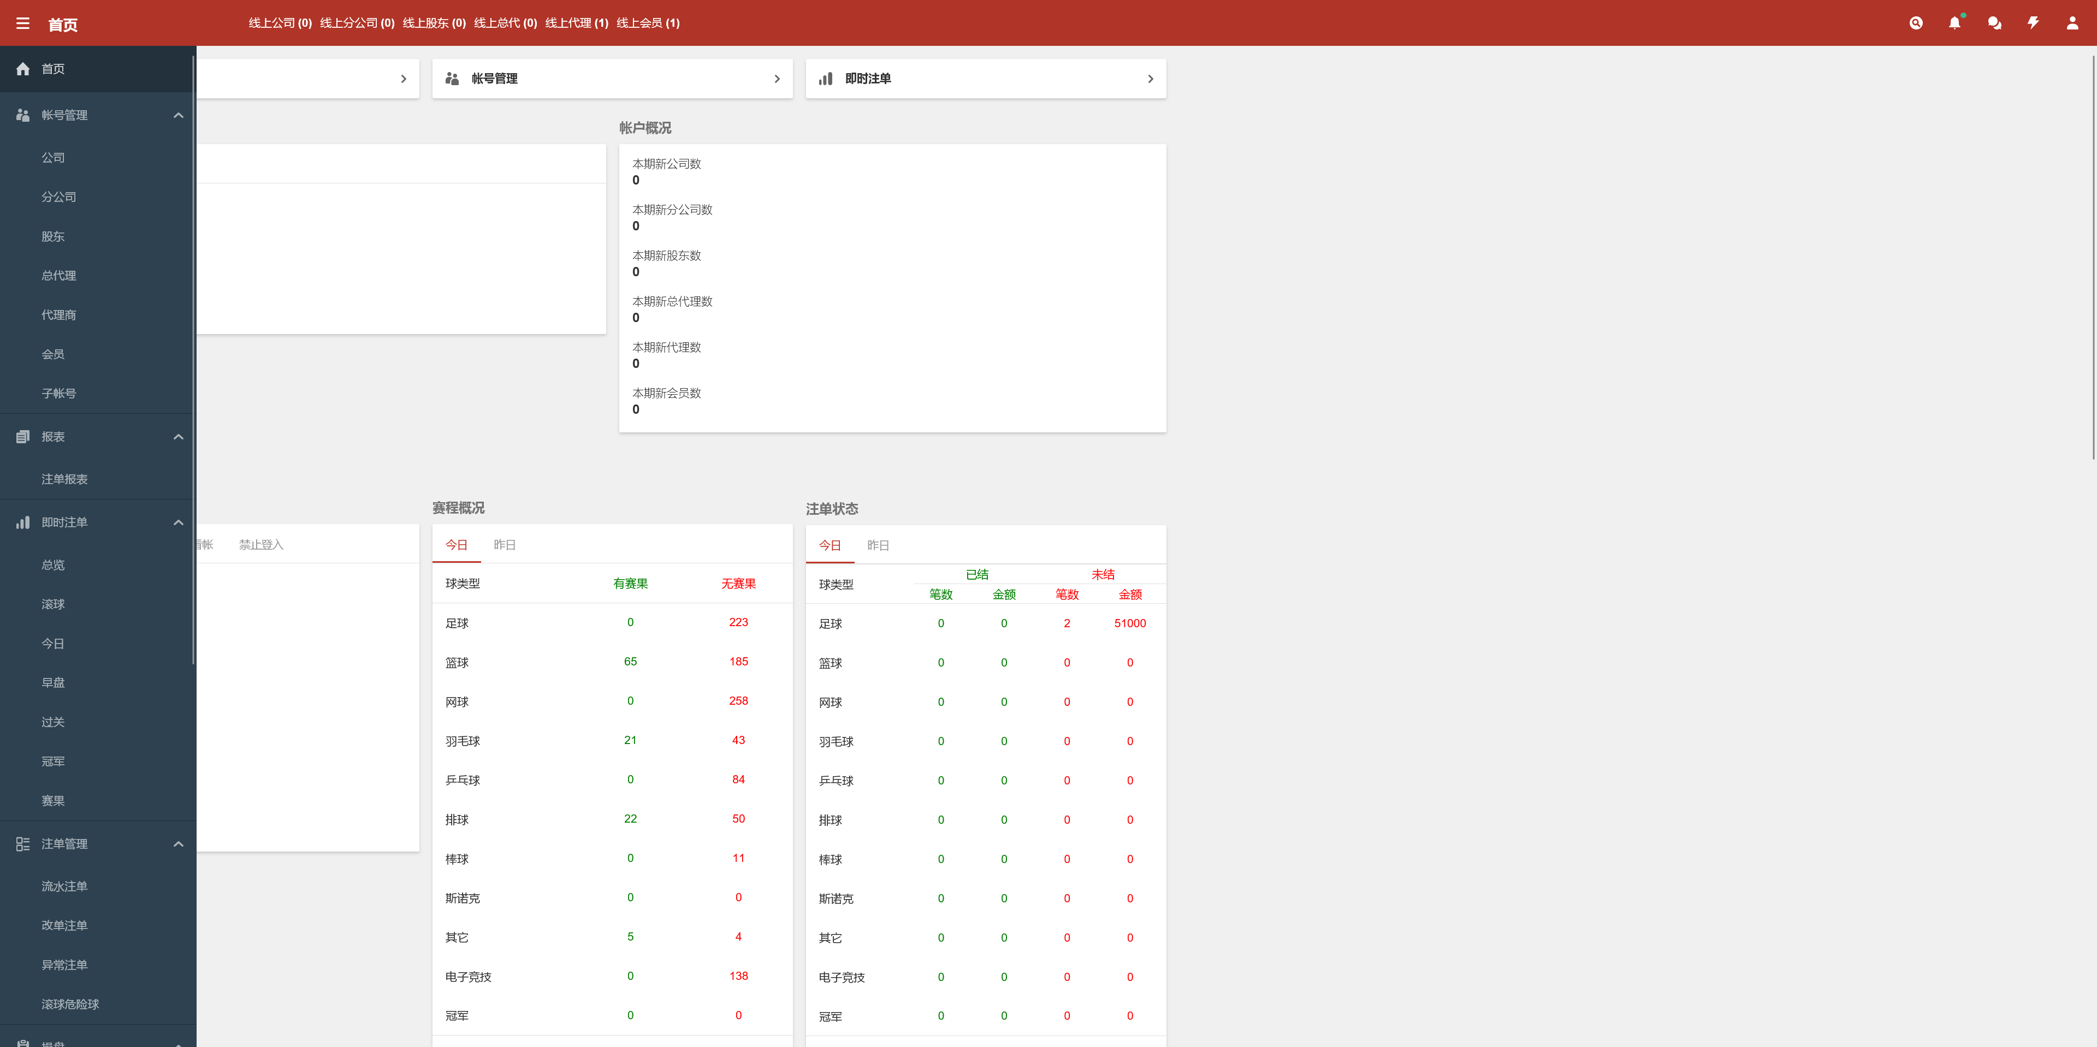The image size is (2097, 1047).
Task: Collapse the 帐号管理 sidebar section
Action: pyautogui.click(x=178, y=116)
